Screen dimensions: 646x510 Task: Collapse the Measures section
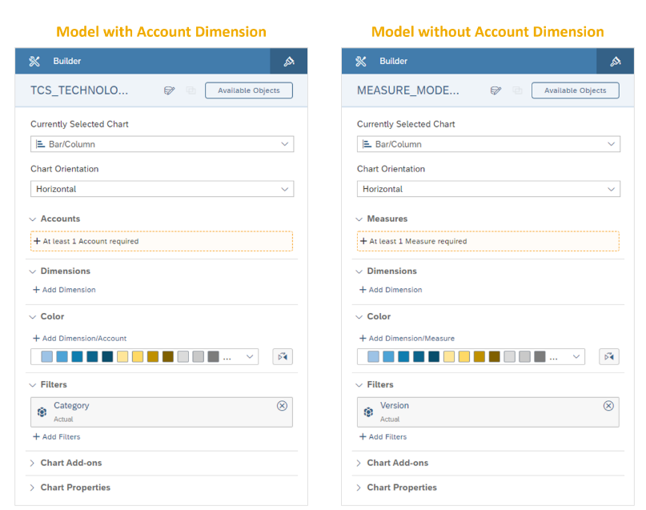359,219
